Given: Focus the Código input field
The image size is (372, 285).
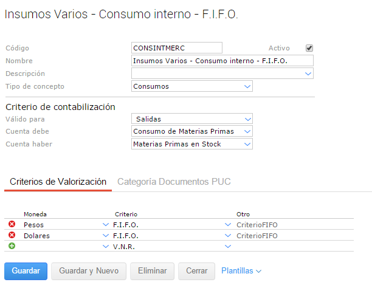Looking at the screenshot, I should [177, 48].
